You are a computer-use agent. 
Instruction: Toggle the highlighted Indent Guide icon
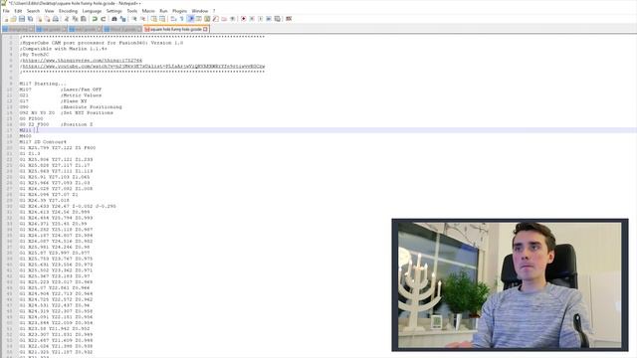(x=190, y=19)
